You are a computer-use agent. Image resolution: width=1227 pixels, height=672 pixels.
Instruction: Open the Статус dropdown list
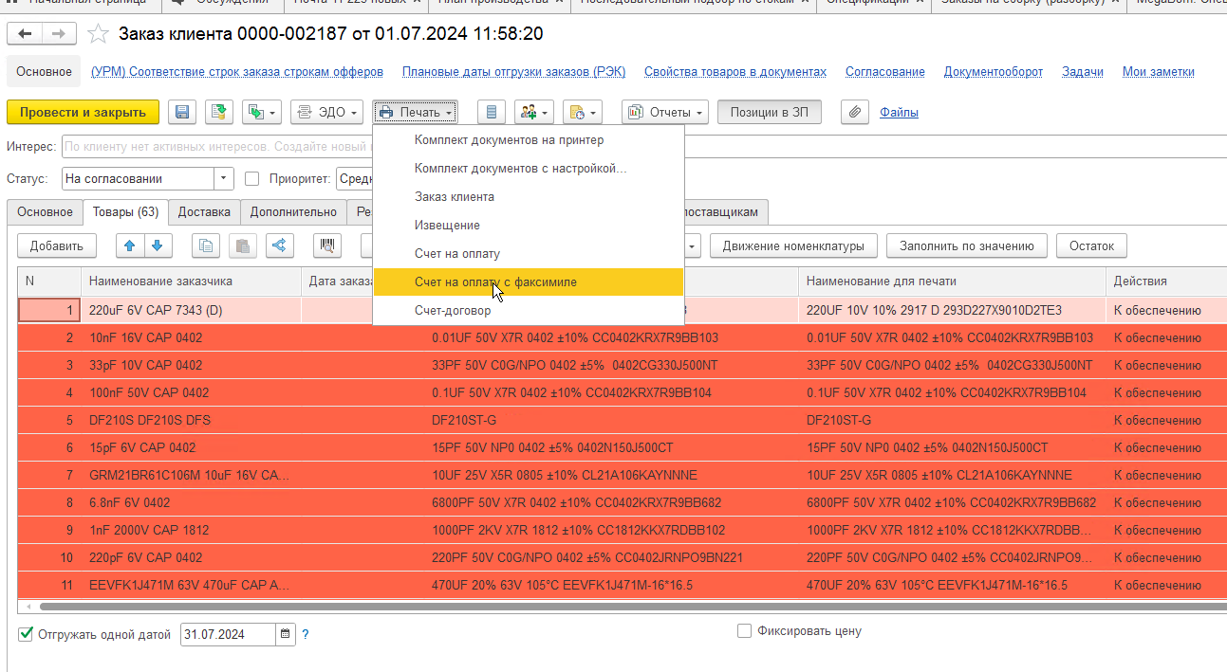pyautogui.click(x=224, y=178)
